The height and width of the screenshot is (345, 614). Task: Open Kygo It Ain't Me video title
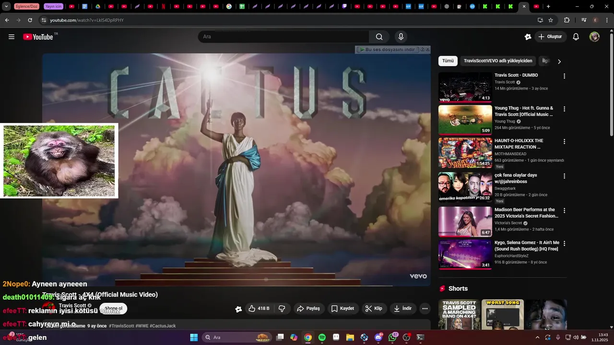tap(527, 246)
